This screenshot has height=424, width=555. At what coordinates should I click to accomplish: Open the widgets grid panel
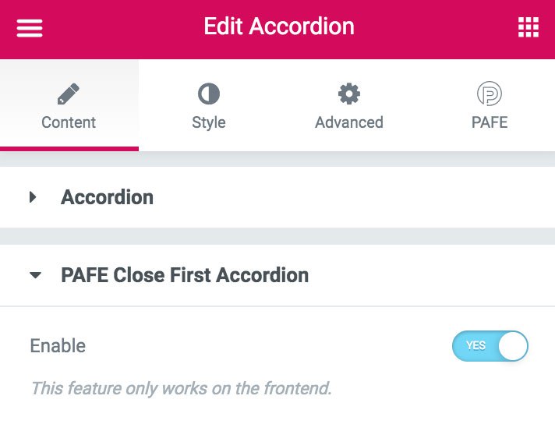528,27
